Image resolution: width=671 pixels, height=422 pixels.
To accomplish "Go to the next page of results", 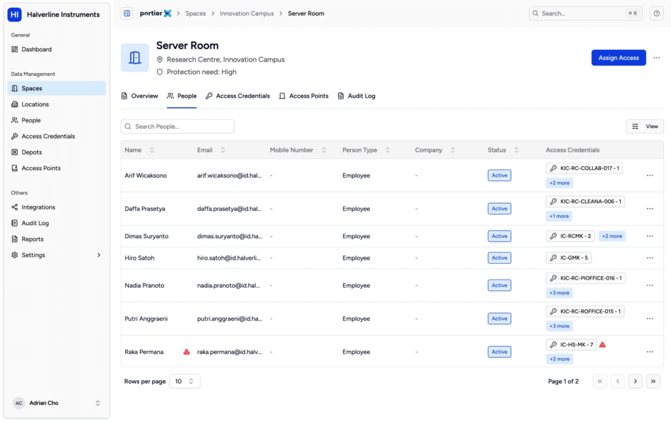I will click(635, 381).
